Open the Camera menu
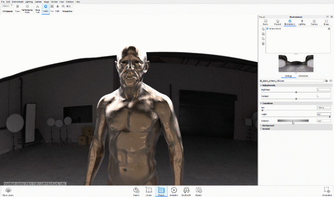Viewport: 334px width, 197px height. pyautogui.click(x=38, y=2)
